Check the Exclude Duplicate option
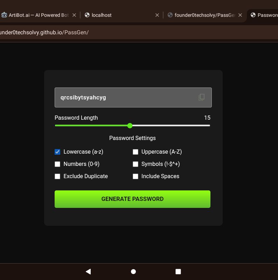This screenshot has height=280, width=278. point(57,176)
